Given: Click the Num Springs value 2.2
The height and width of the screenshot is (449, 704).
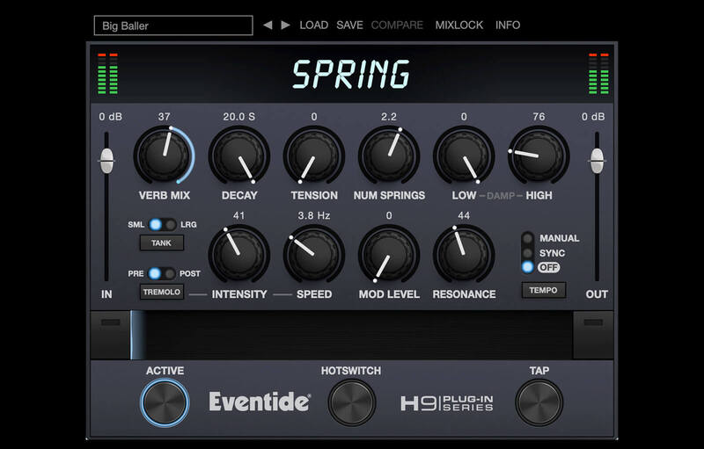Looking at the screenshot, I should pos(389,117).
